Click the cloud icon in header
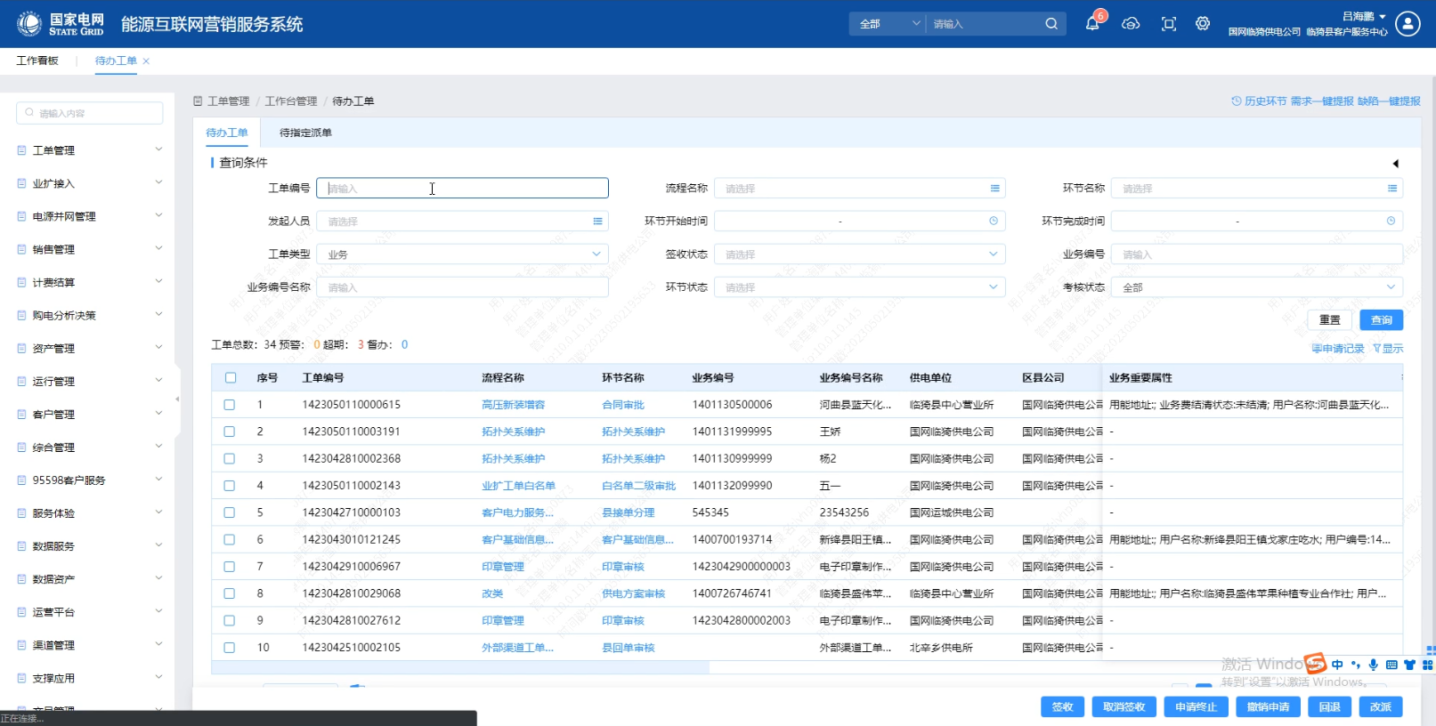Screen dimensions: 1436x726 [x=1131, y=24]
